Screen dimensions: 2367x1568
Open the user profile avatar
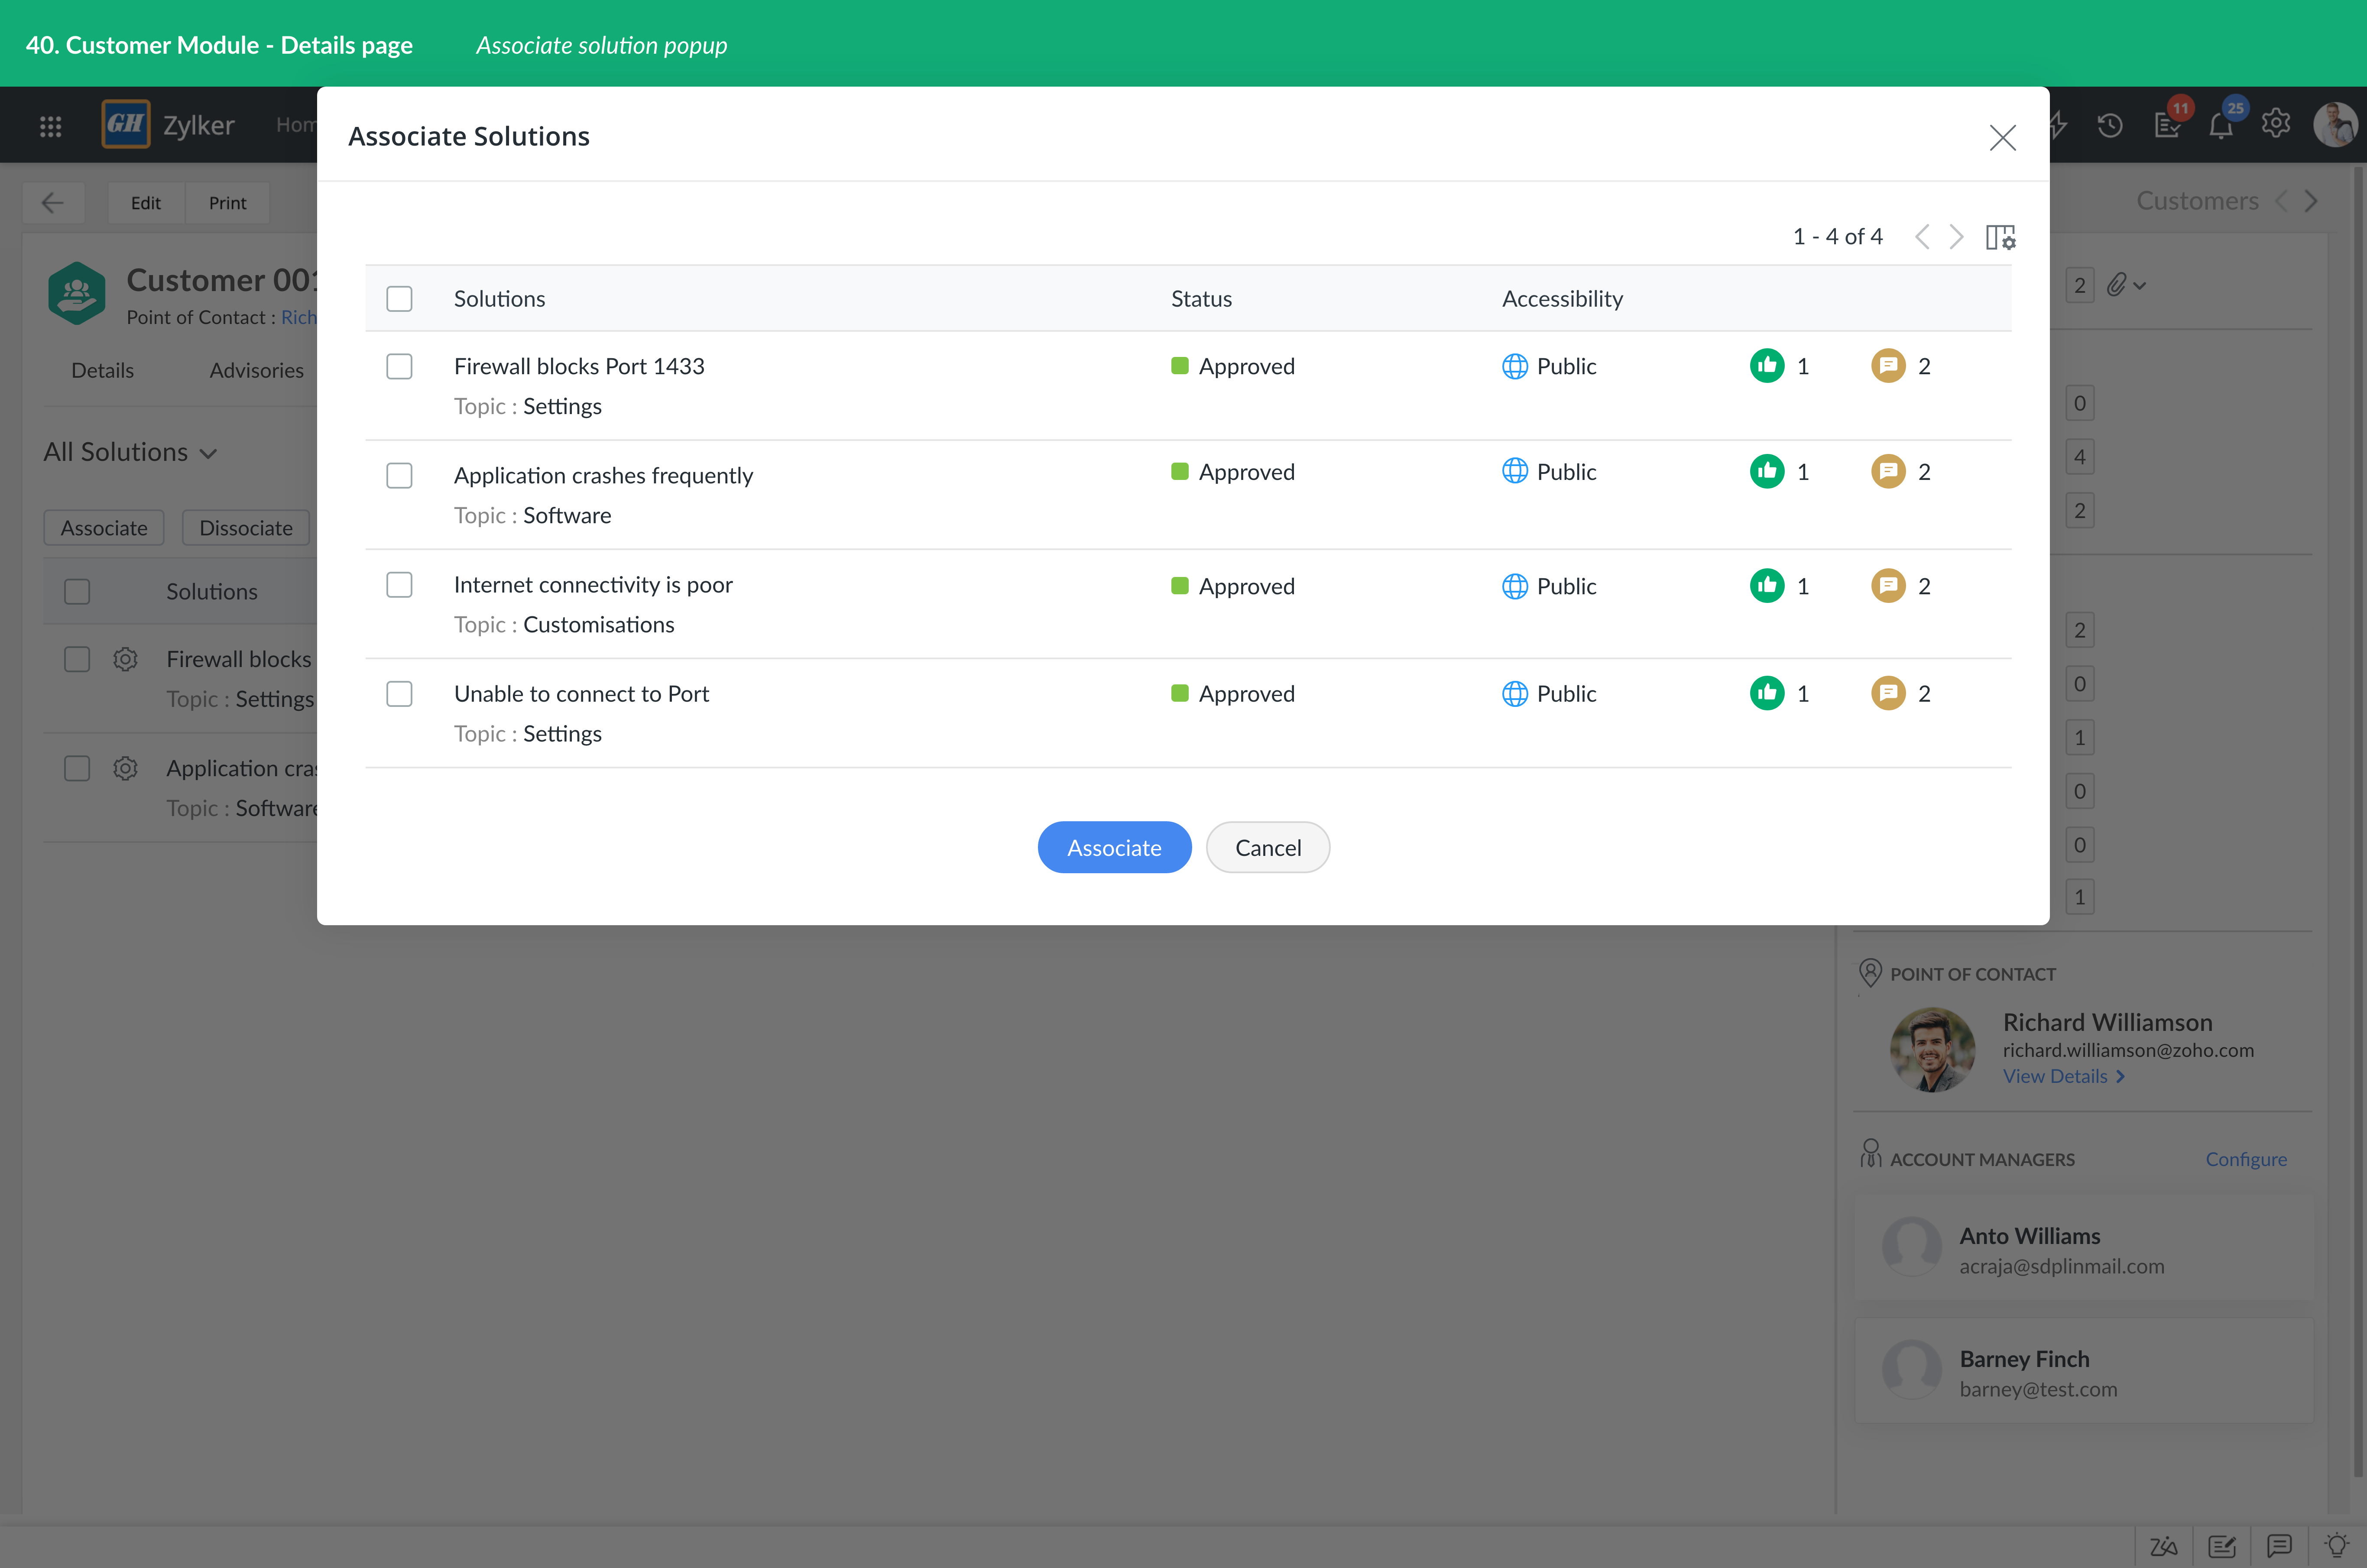coord(2336,125)
